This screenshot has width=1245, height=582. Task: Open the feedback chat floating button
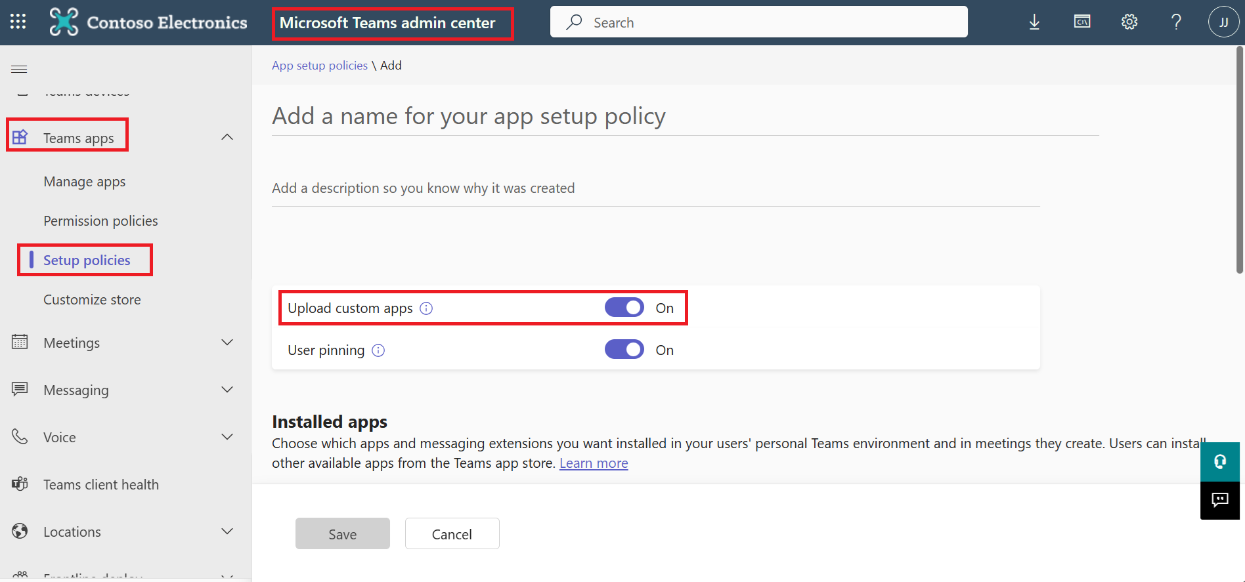coord(1220,501)
